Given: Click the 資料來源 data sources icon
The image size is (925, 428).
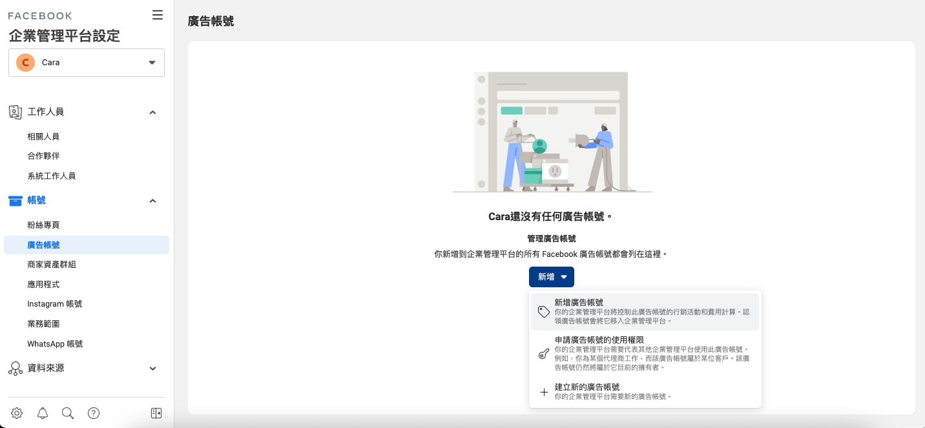Looking at the screenshot, I should click(x=16, y=368).
